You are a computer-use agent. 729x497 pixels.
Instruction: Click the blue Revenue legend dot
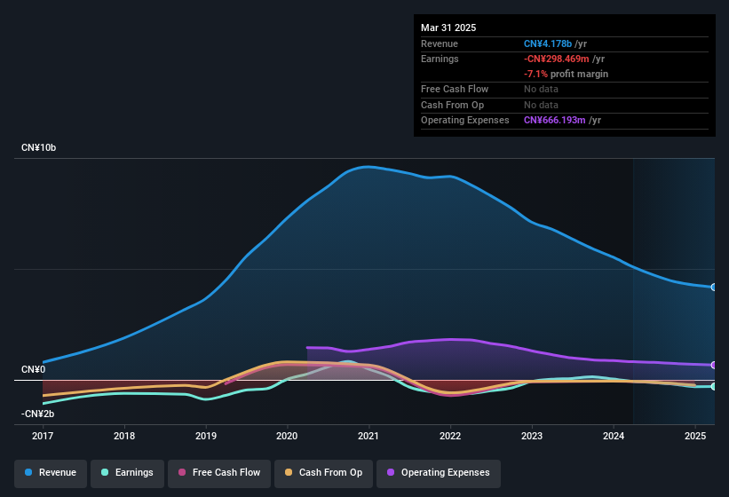point(28,472)
